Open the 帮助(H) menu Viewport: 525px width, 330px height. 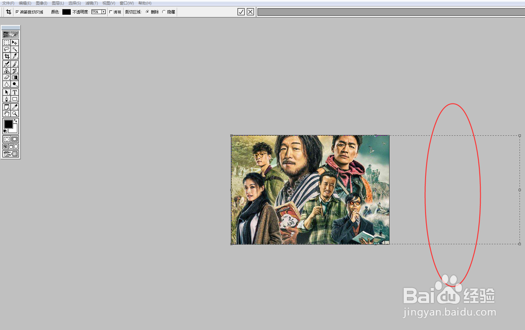click(145, 3)
